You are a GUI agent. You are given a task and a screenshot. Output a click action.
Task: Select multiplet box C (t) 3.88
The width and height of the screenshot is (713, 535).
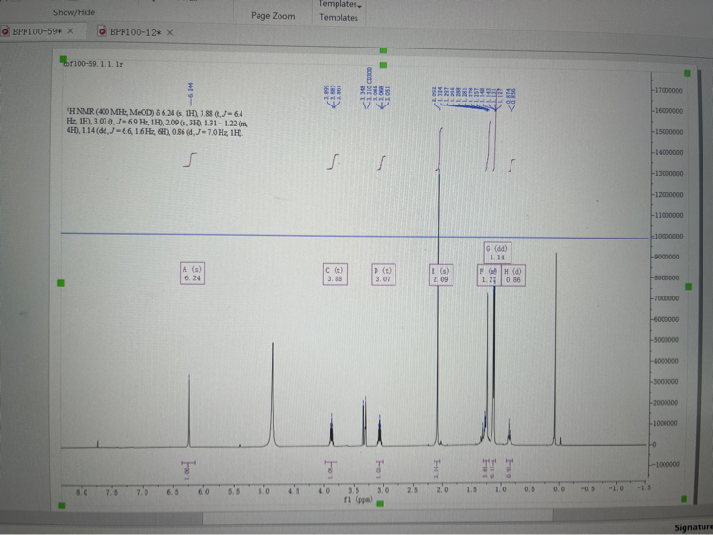pos(335,274)
